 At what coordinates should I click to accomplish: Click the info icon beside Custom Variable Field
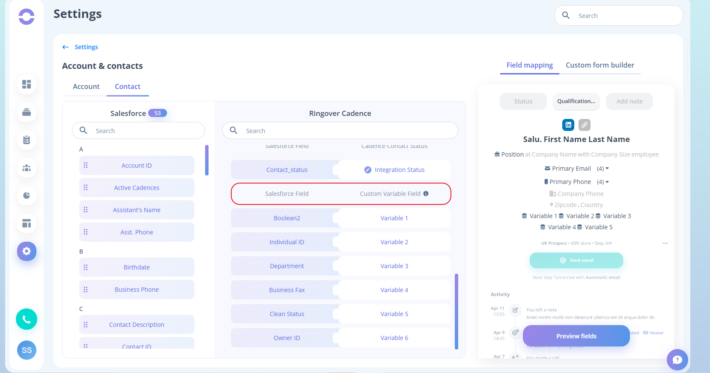pyautogui.click(x=426, y=193)
